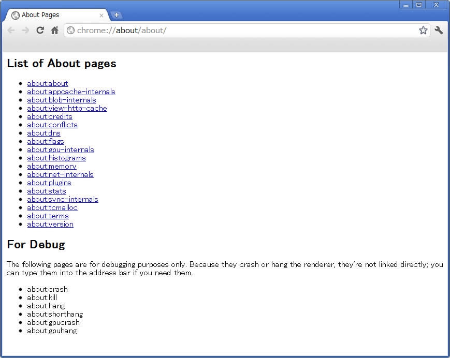Bookmark this page with the star icon
The height and width of the screenshot is (358, 450).
pos(423,30)
